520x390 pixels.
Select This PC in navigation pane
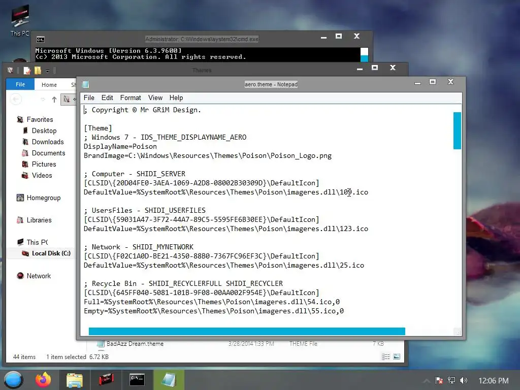click(37, 242)
